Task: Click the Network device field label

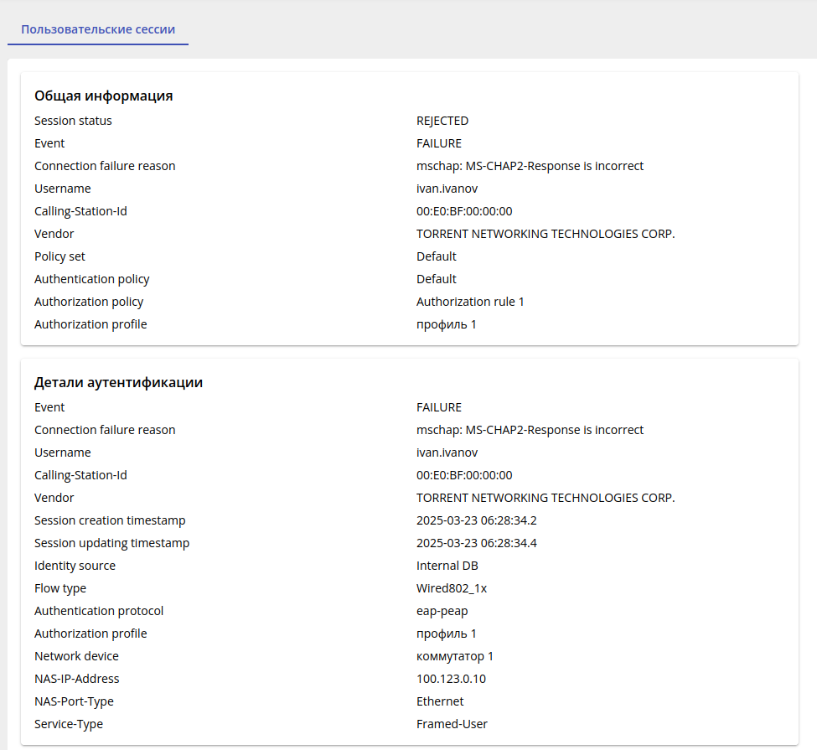Action: [76, 656]
